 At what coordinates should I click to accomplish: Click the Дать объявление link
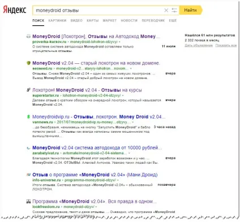199,45
